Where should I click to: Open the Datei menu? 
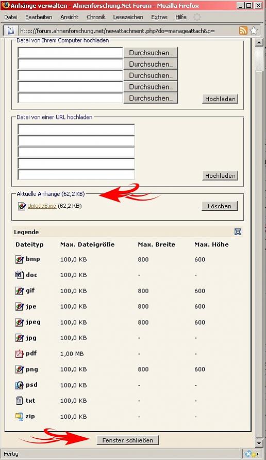[10, 17]
